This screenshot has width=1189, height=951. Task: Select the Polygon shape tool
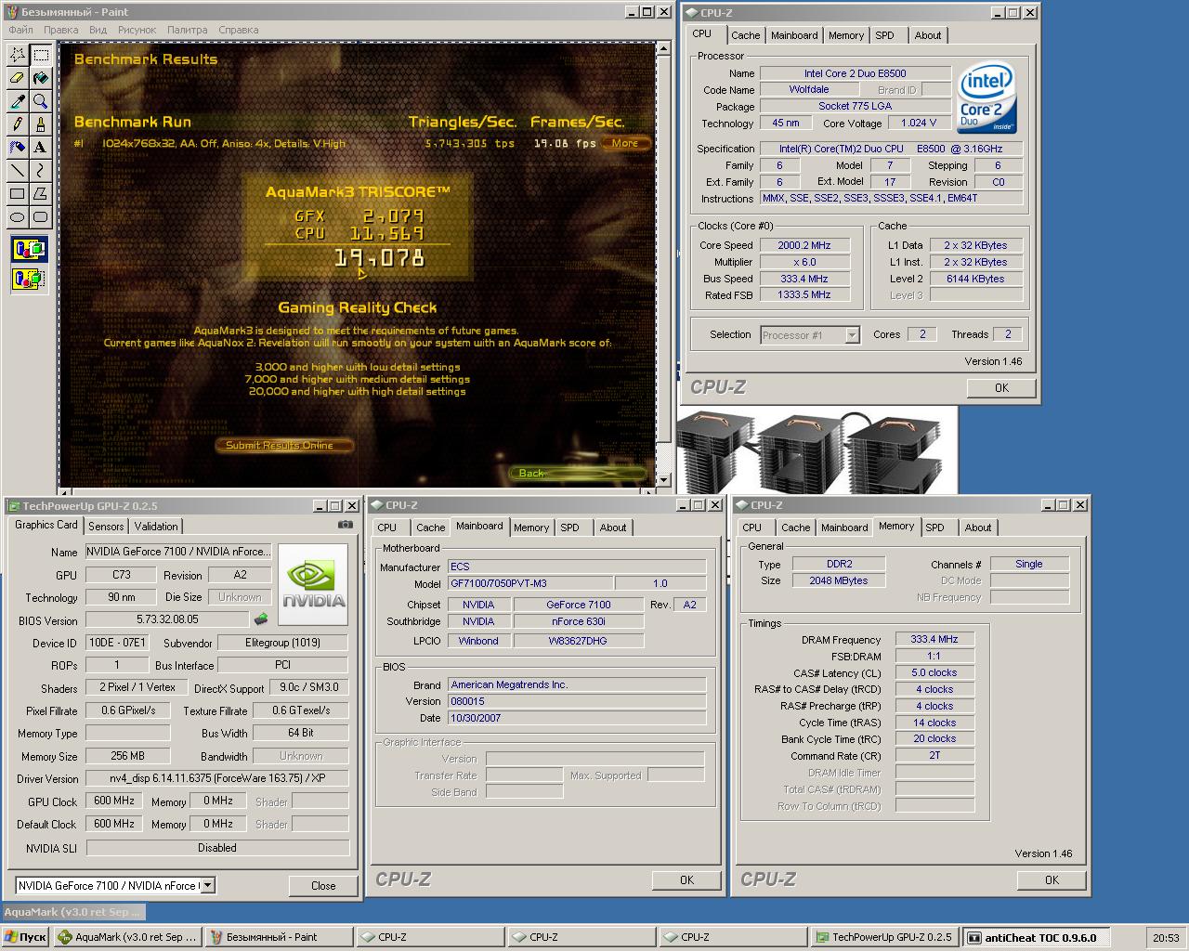40,194
